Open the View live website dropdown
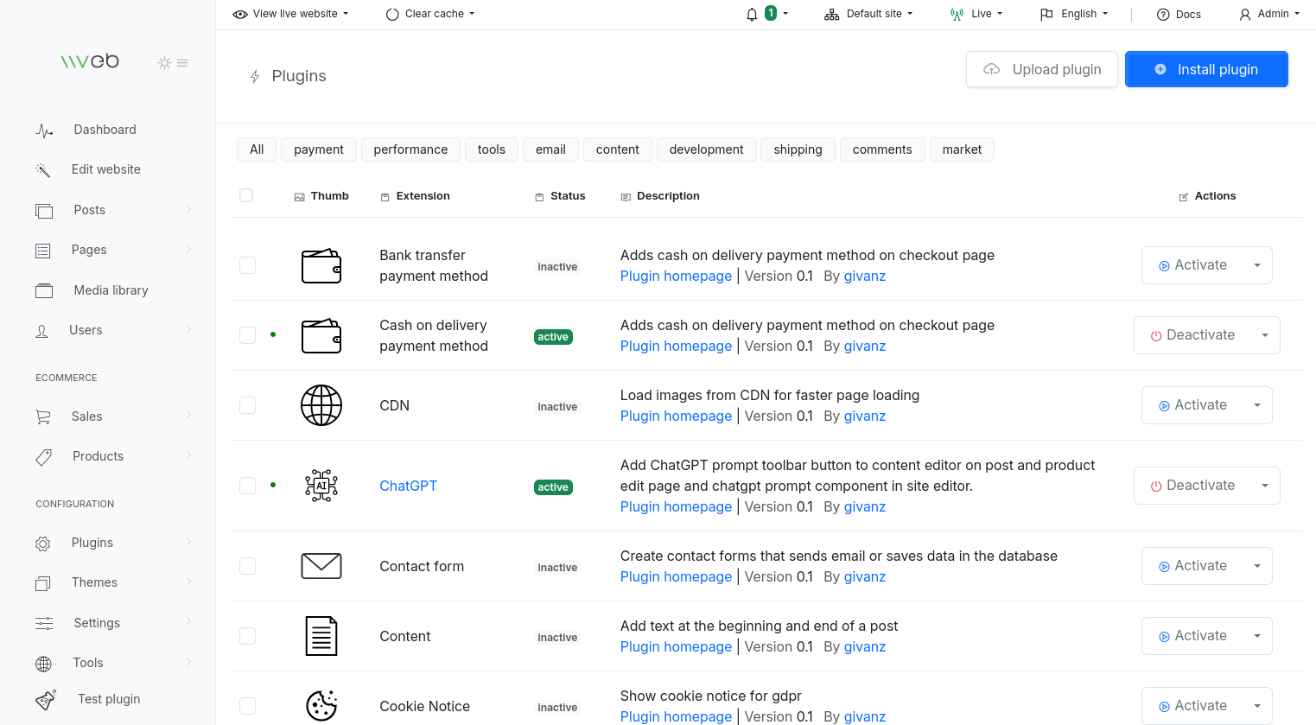This screenshot has width=1316, height=725. click(x=291, y=14)
